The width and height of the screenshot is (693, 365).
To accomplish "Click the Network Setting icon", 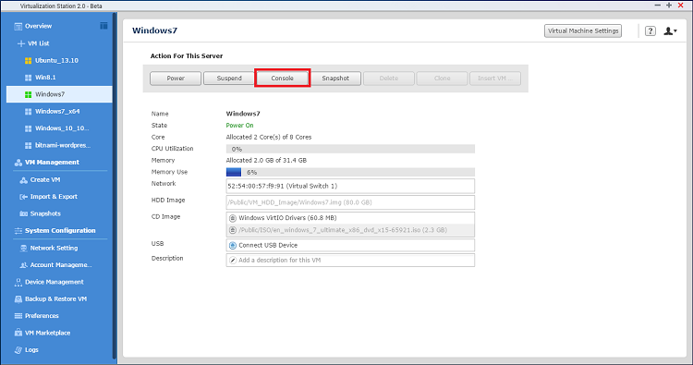I will coord(23,249).
